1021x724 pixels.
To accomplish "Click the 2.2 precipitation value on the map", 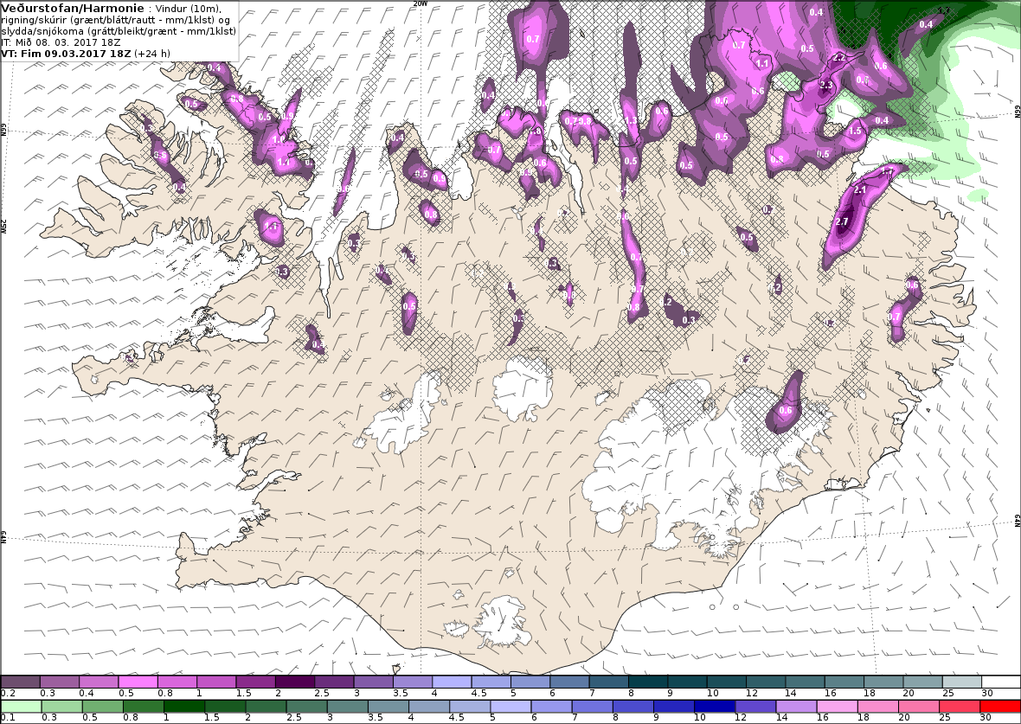I will click(x=839, y=57).
